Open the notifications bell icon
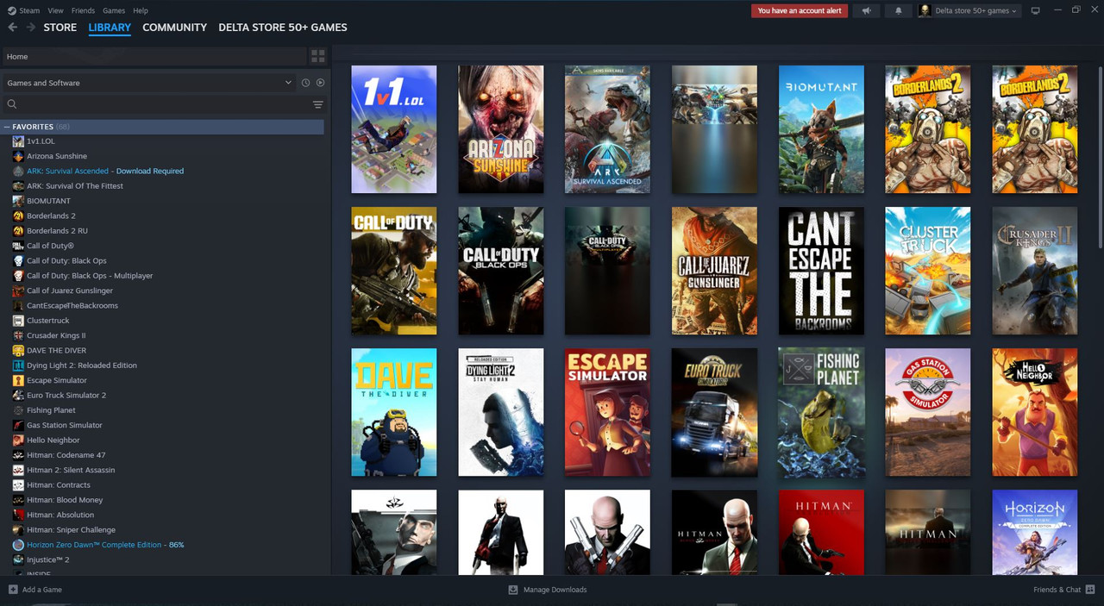The image size is (1104, 606). coord(898,10)
